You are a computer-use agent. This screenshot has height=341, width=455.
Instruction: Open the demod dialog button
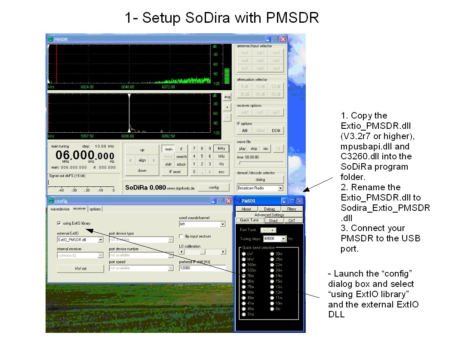pyautogui.click(x=260, y=180)
